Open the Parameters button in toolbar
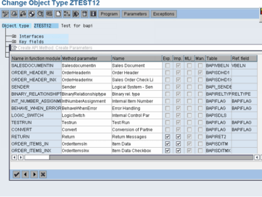 click(135, 14)
